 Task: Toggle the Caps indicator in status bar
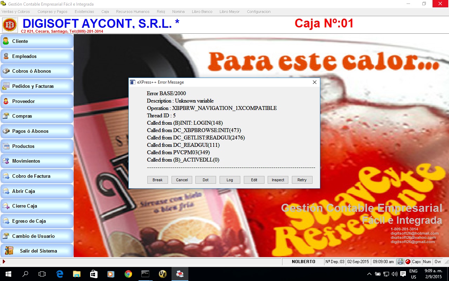pos(416,262)
